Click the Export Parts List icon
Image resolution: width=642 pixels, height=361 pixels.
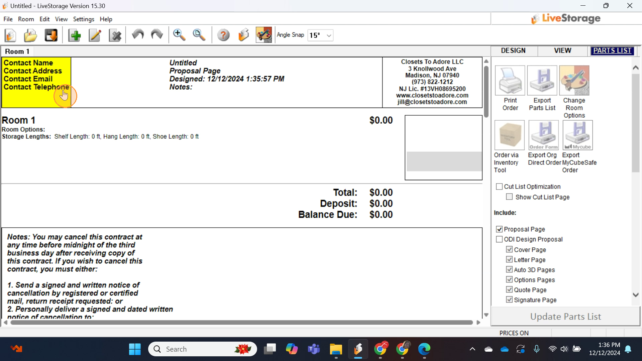point(542,81)
